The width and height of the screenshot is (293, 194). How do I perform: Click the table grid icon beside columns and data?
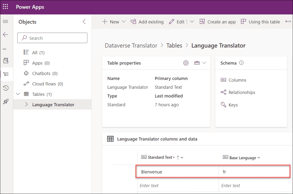click(x=110, y=139)
